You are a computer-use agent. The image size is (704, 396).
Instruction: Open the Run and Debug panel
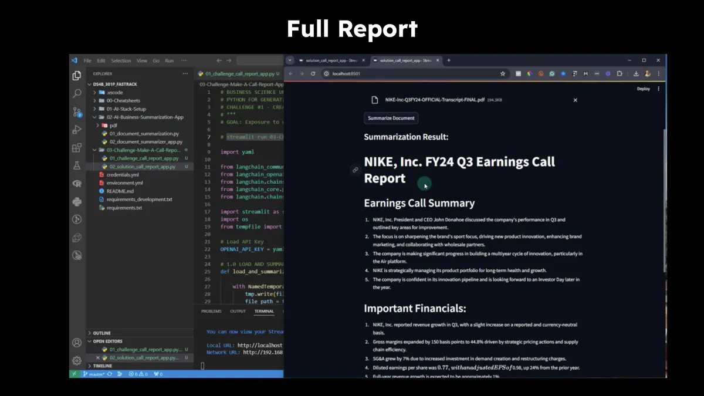tap(76, 130)
